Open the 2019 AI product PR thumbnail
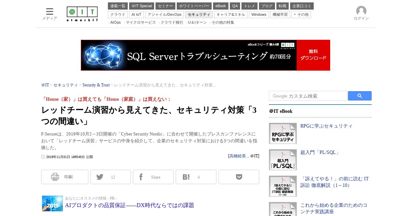Viewport: 411px width, 216px height. tap(52, 203)
